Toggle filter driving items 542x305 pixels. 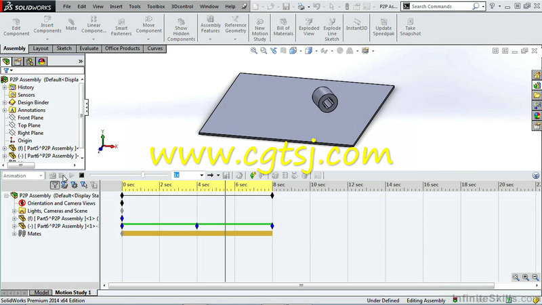point(74,185)
